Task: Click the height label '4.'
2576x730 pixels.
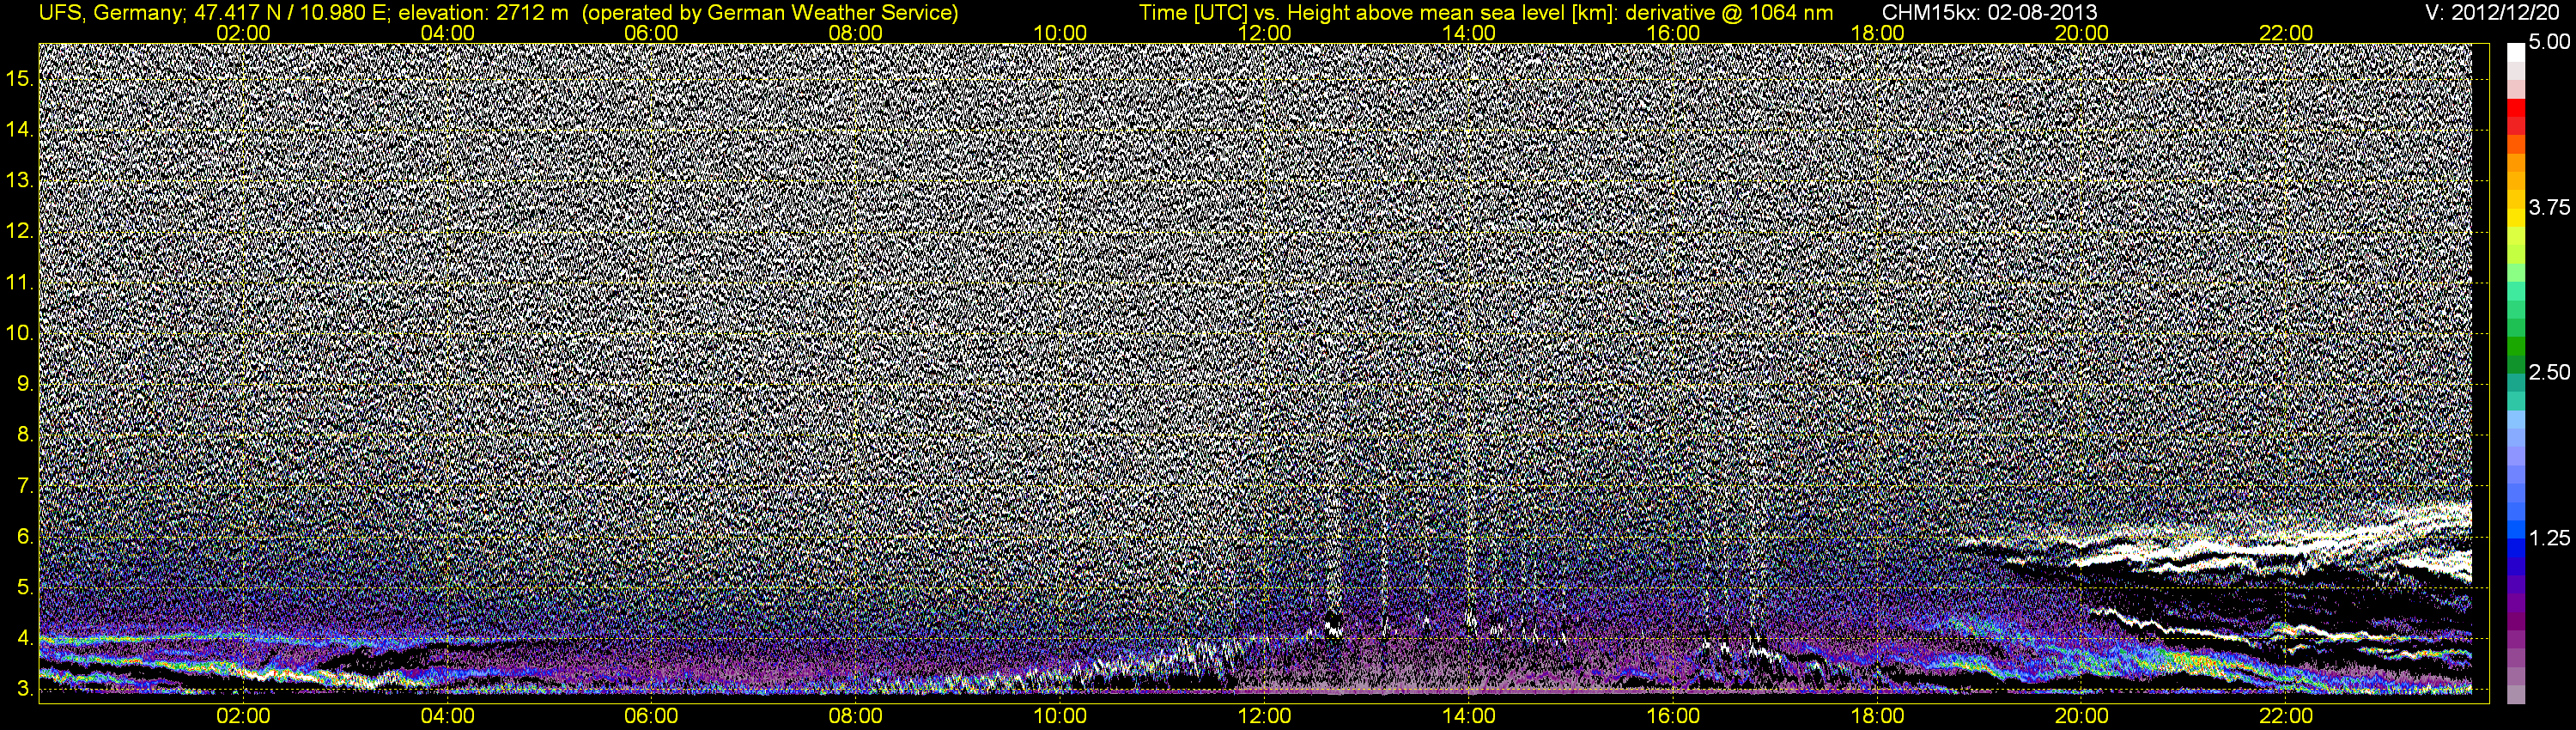Action: point(25,639)
